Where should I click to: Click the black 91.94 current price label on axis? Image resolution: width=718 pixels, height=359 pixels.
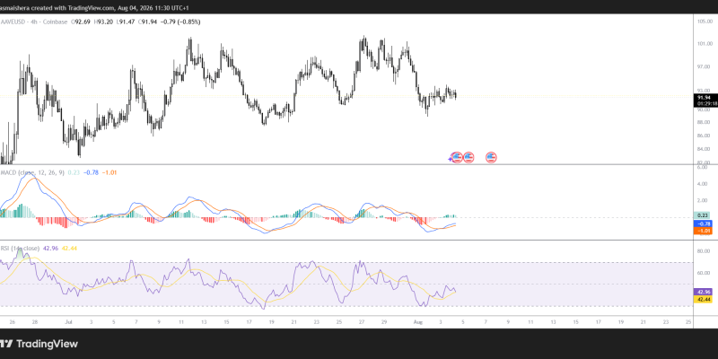[x=704, y=98]
